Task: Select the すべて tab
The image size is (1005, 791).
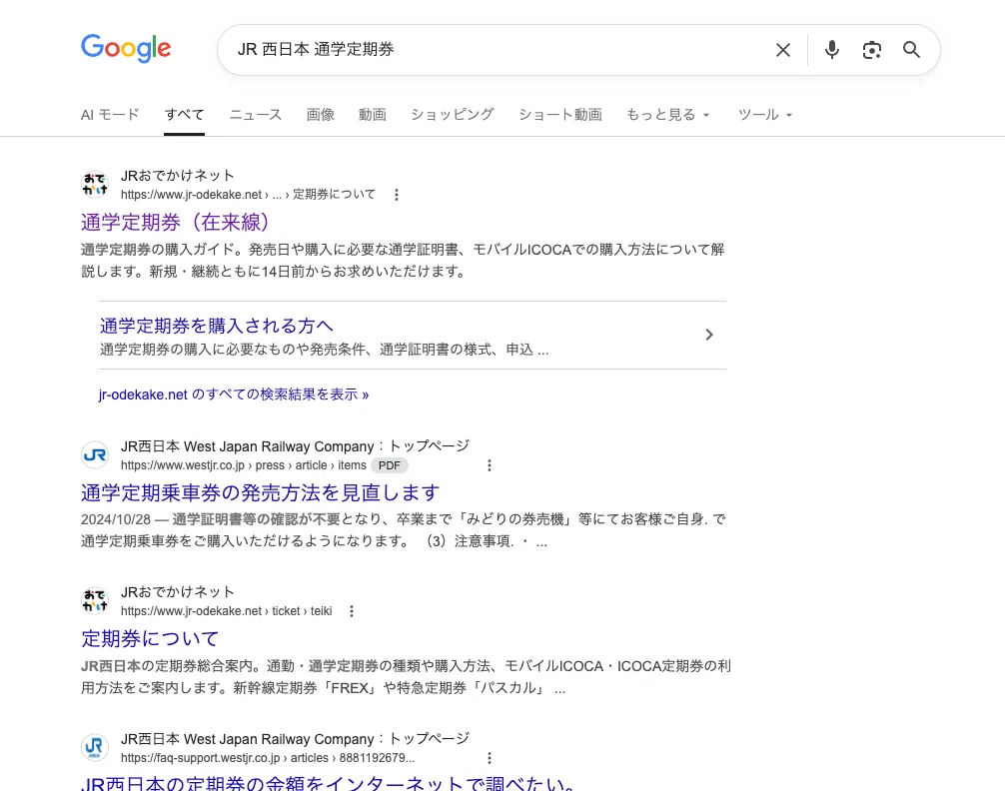Action: 184,115
